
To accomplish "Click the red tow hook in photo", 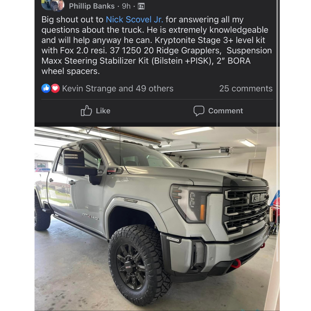I will (x=237, y=264).
